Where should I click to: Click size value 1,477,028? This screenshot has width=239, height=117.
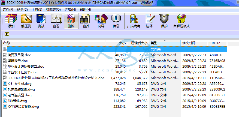tap(118, 78)
